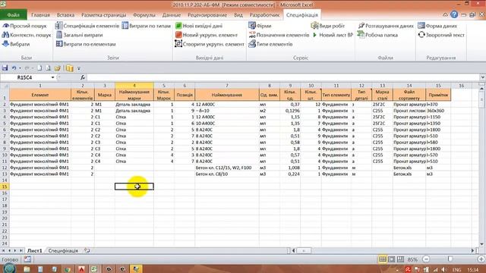The width and height of the screenshot is (486, 273).
Task: Open Витрати по типам report
Action: [147, 26]
